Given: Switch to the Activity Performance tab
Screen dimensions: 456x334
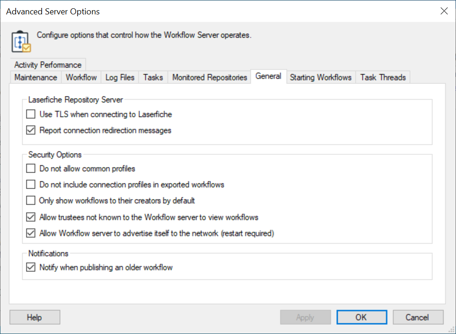Looking at the screenshot, I should (x=48, y=65).
